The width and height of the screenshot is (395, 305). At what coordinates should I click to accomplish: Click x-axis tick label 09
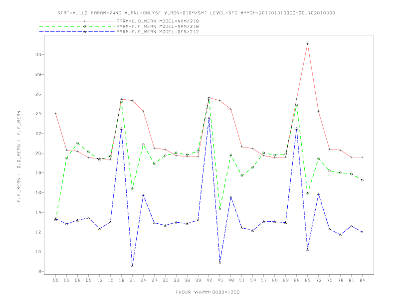tap(88, 280)
